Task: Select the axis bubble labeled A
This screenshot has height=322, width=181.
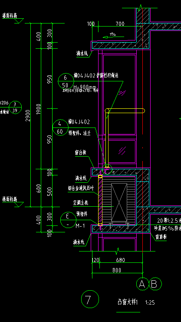Action: pyautogui.click(x=142, y=284)
